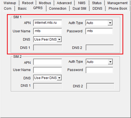The width and height of the screenshot is (131, 118).
Task: Open the Reboot tab
Action: click(x=28, y=3)
